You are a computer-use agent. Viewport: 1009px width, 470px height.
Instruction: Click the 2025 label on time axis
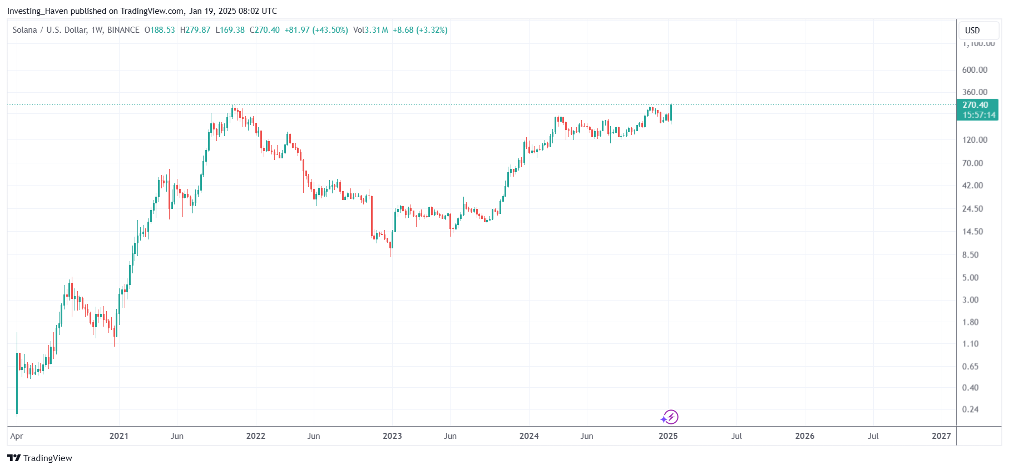668,436
